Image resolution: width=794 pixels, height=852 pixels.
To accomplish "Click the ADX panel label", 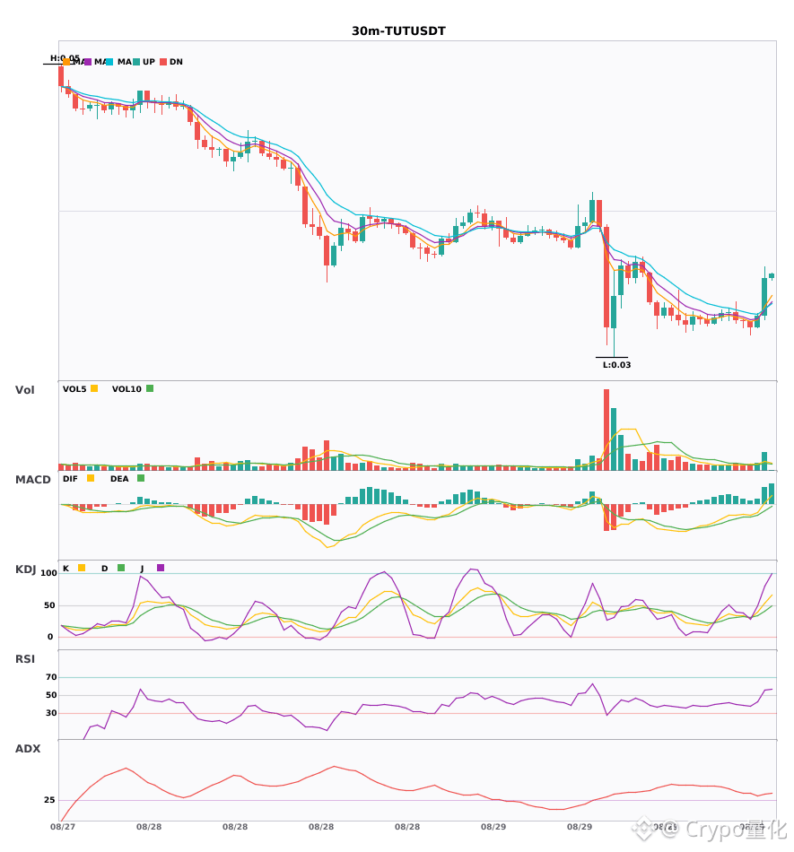I will coord(28,748).
